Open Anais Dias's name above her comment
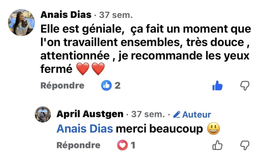Viewport: 261px width, 156px height. point(66,15)
